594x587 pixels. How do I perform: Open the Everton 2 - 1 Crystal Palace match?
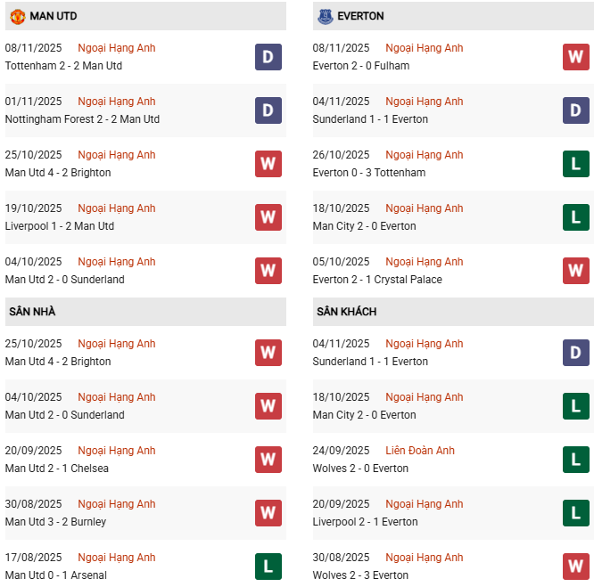click(x=377, y=280)
